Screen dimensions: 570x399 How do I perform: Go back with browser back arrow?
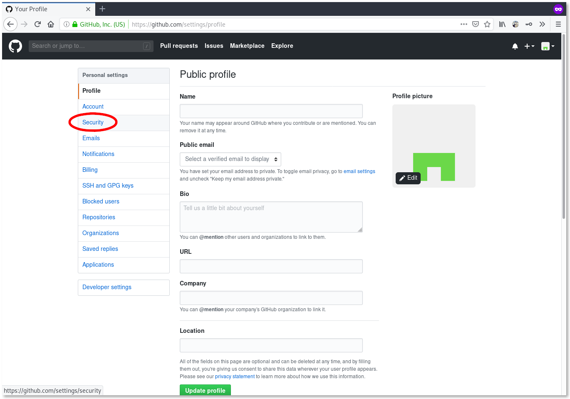coord(10,24)
